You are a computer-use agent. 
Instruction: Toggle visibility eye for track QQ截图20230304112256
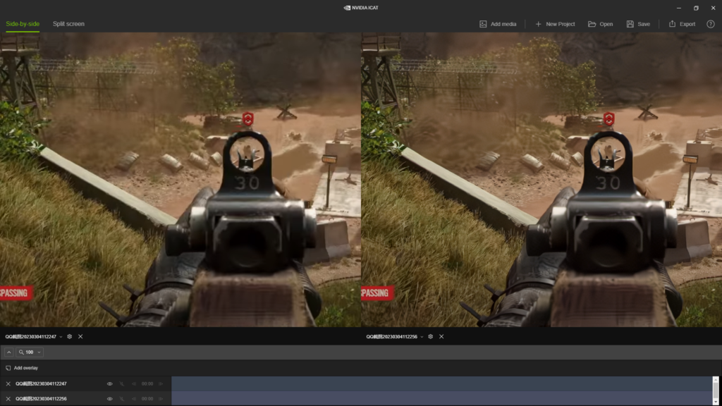[109, 399]
